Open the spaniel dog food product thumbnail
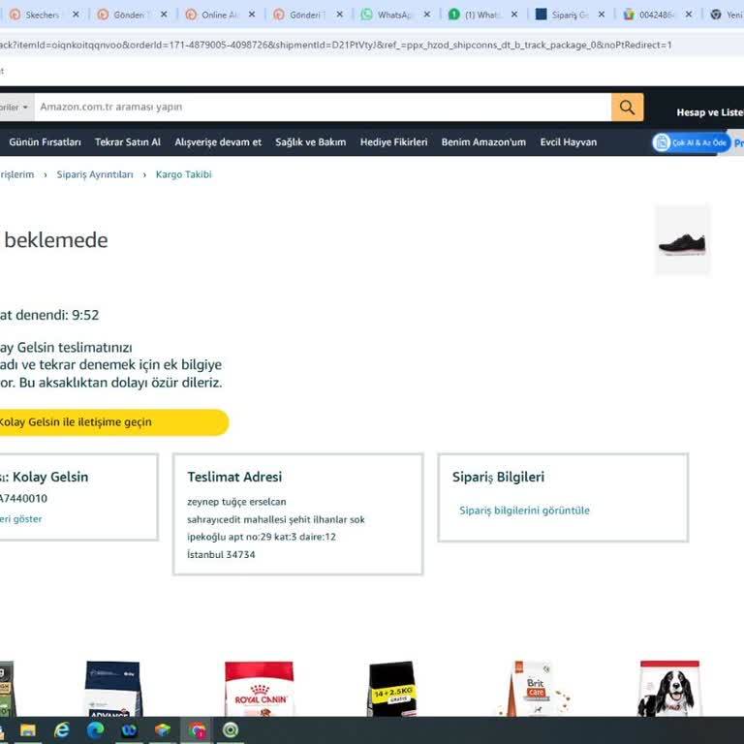744x744 pixels. click(669, 689)
